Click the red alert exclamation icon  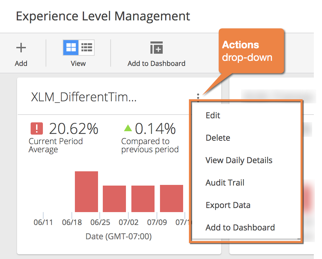coord(37,128)
